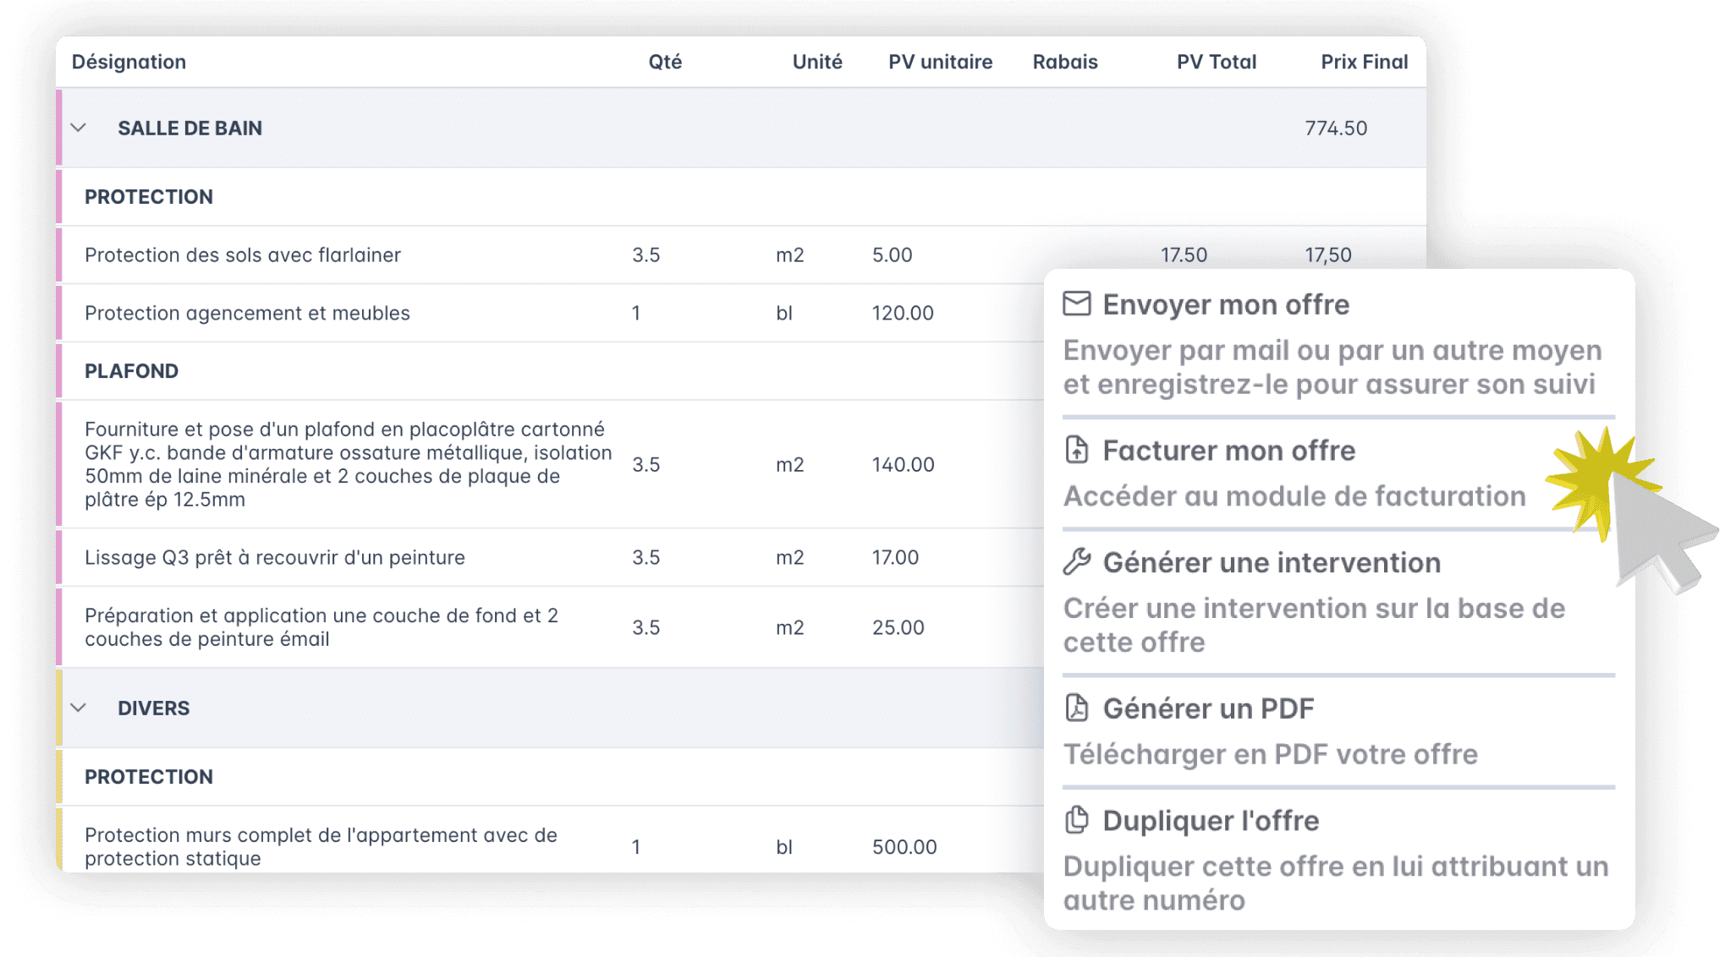Viewport: 1736px width, 957px height.
Task: Select Envoyer mon offre menu entry
Action: 1226,304
